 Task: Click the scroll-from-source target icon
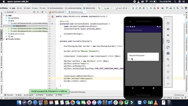tap(34, 12)
